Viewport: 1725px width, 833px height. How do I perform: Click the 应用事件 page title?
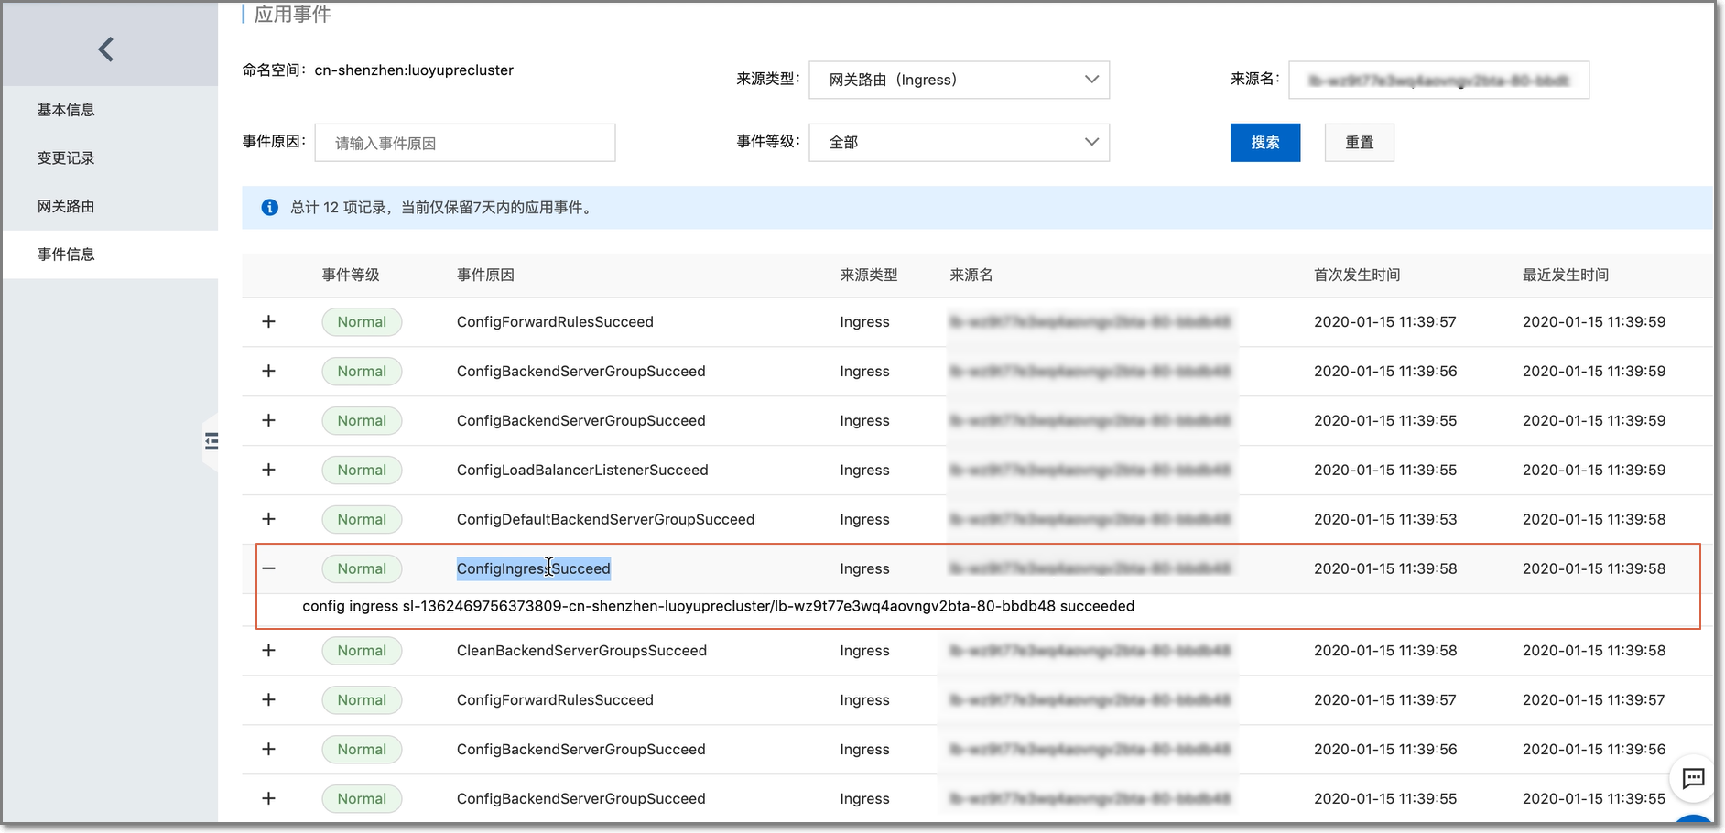292,15
